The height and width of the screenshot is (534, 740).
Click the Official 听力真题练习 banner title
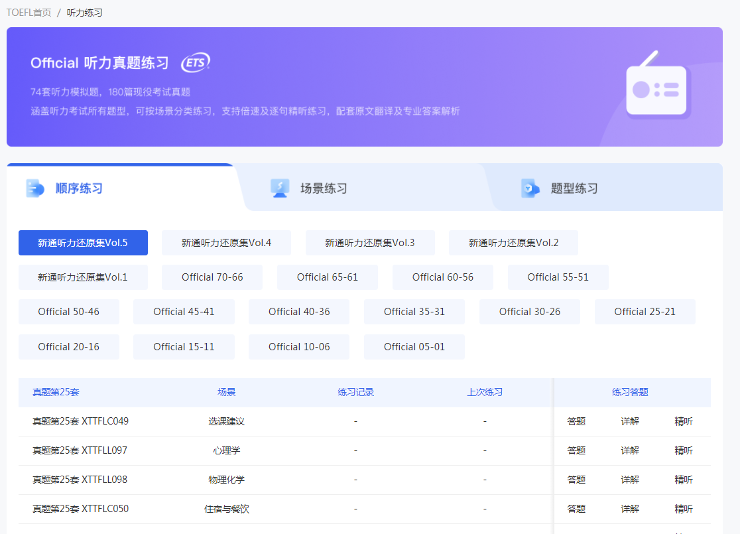point(99,63)
